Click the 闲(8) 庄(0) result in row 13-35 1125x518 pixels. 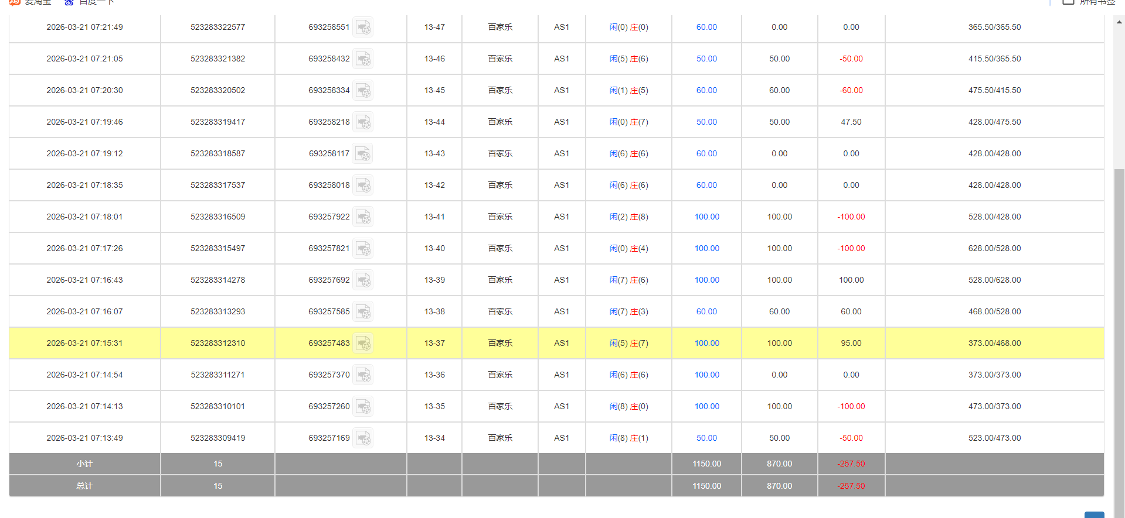[628, 407]
